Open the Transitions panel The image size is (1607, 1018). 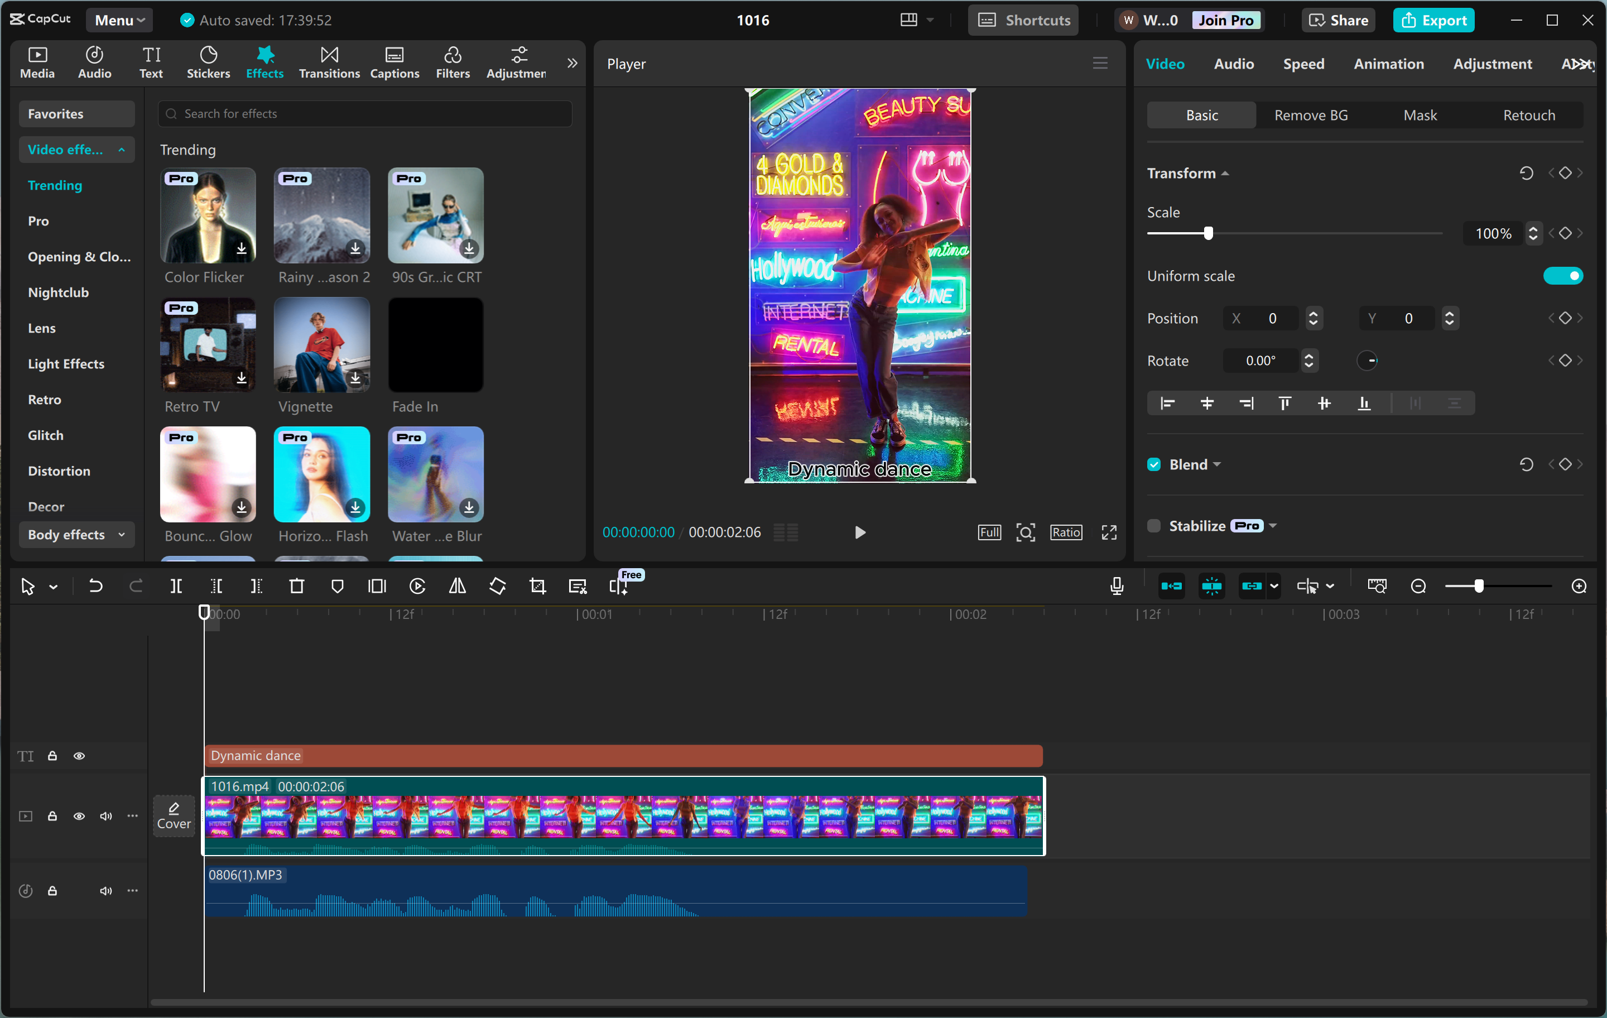tap(328, 62)
